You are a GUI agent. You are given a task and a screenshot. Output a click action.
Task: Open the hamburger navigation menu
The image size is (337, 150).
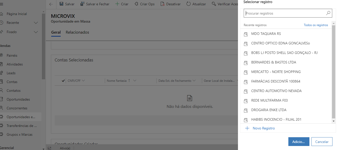point(2,4)
